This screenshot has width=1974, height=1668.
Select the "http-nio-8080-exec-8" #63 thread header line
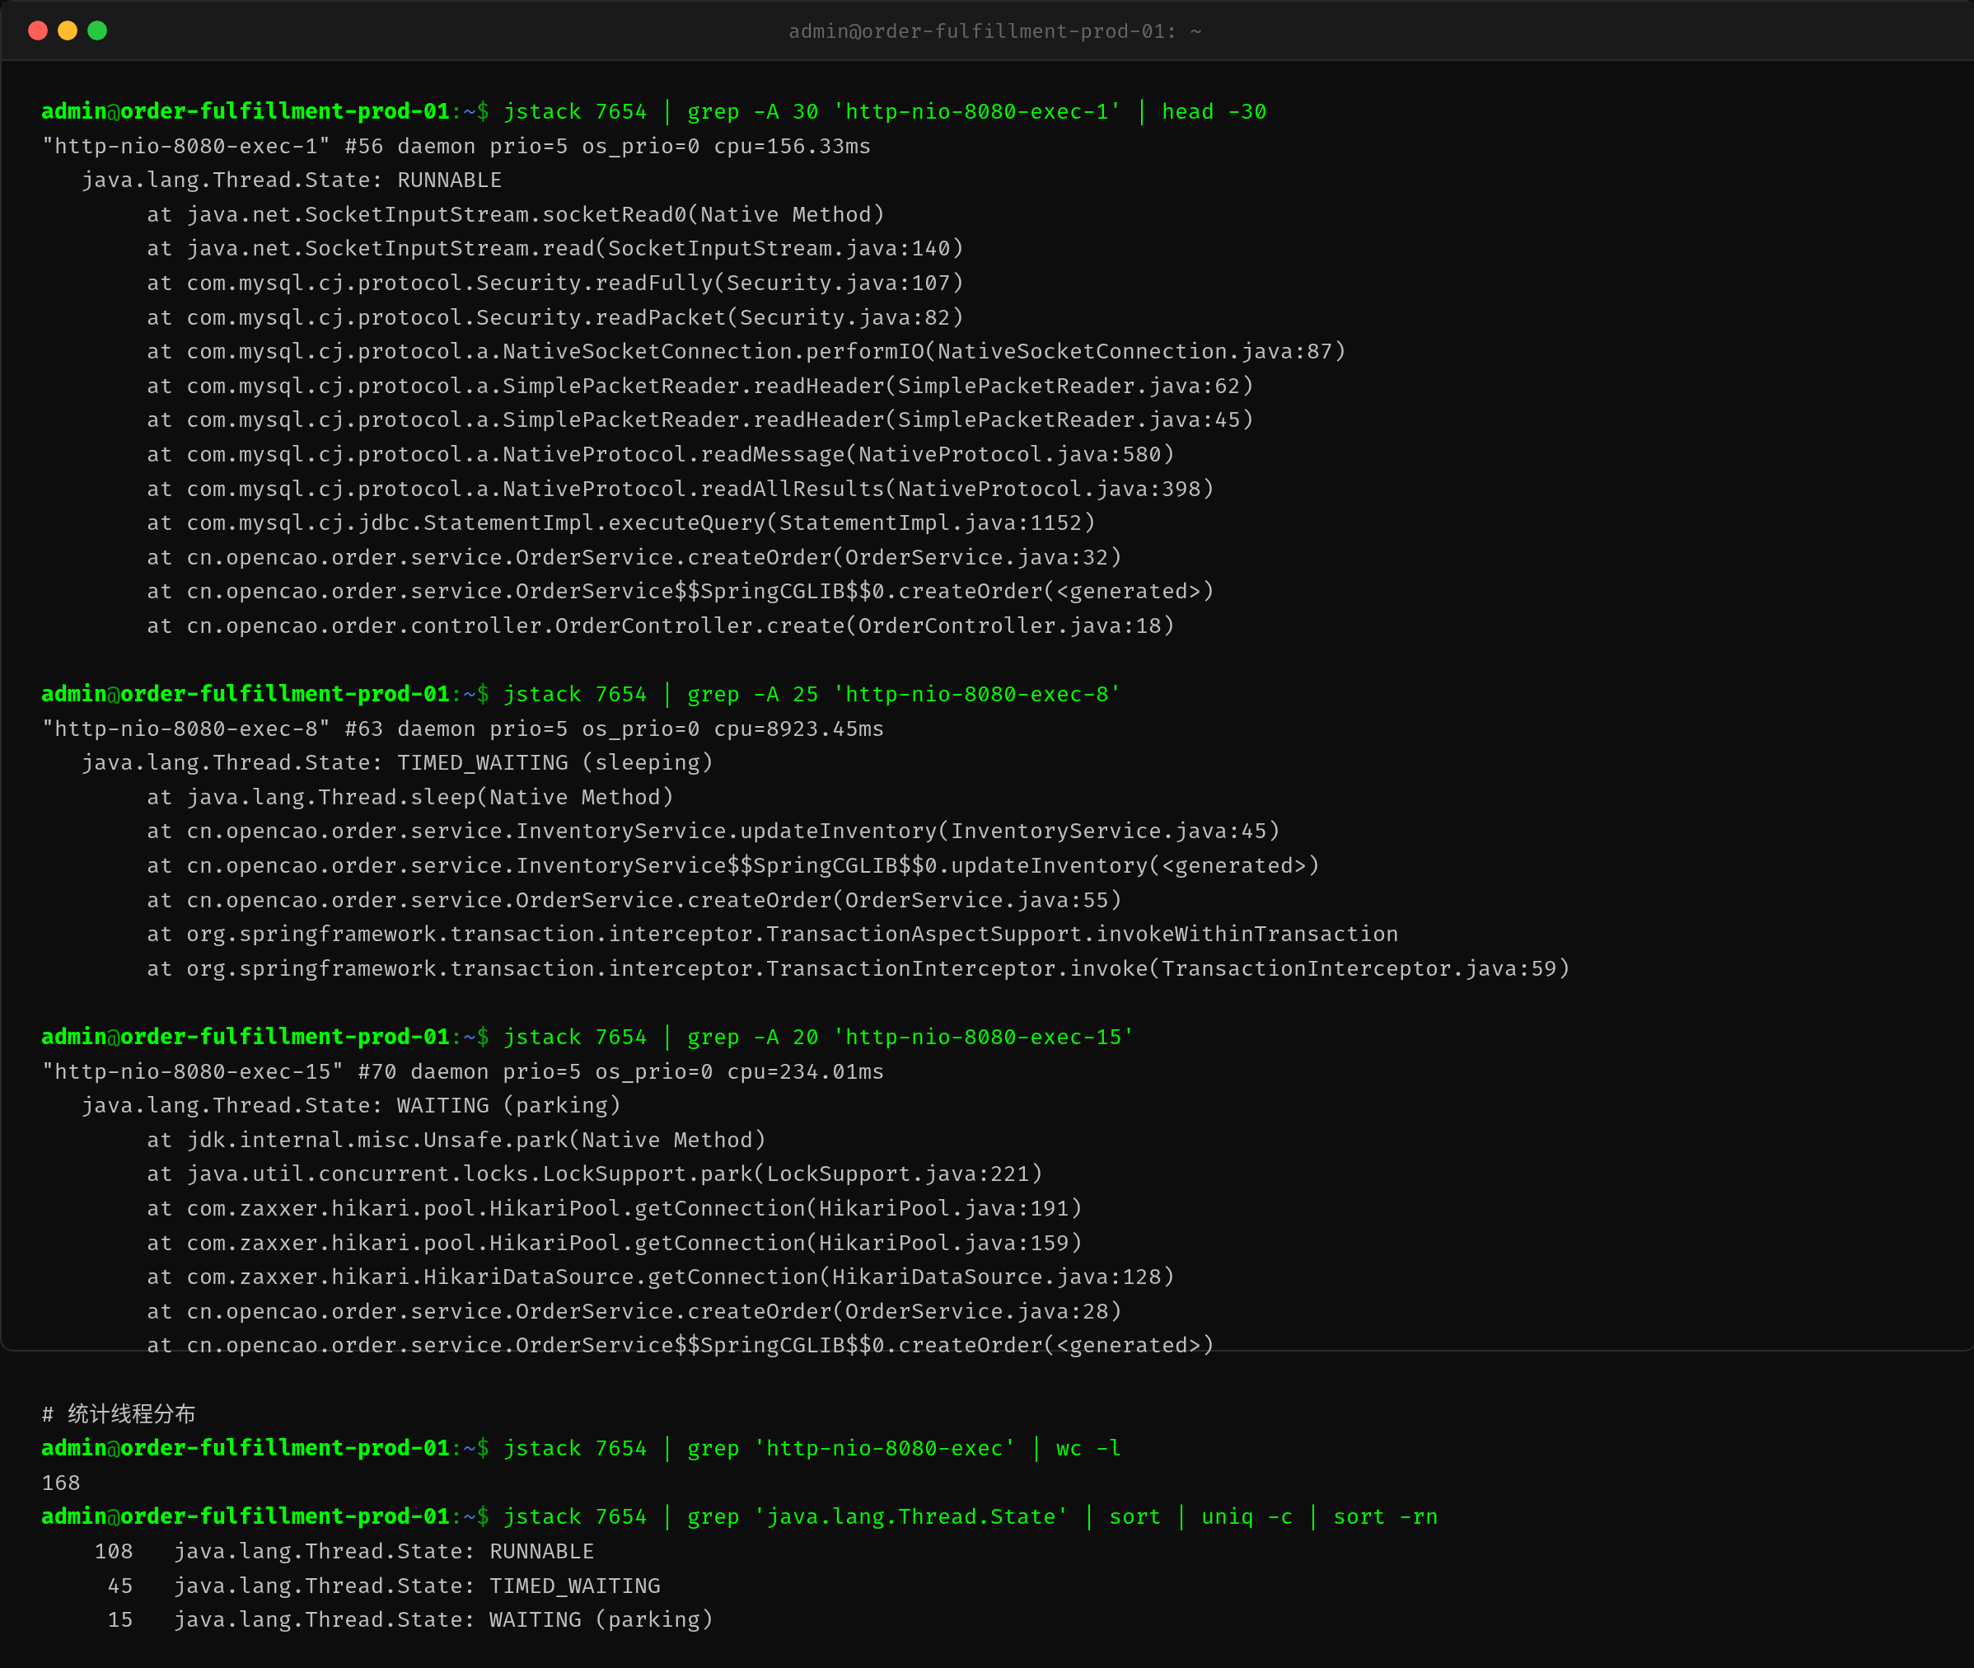[x=462, y=729]
